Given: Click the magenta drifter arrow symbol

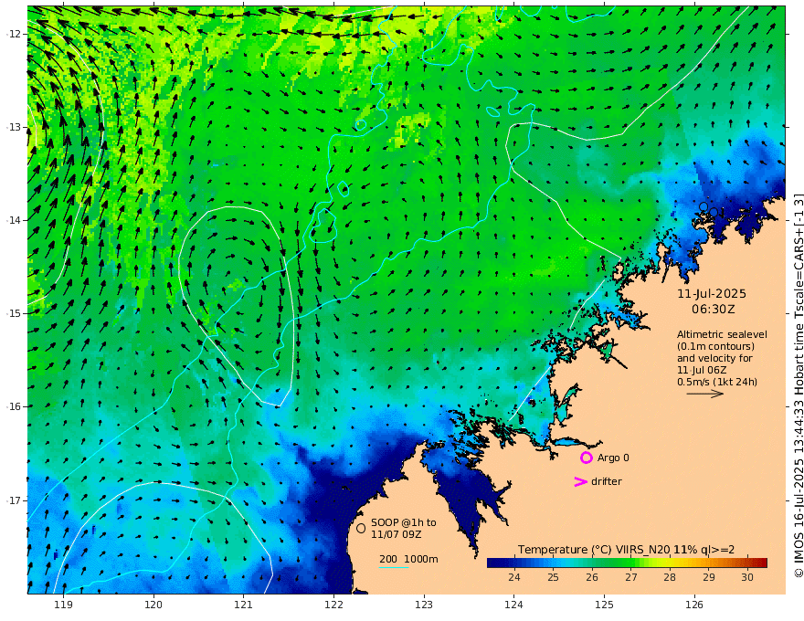Looking at the screenshot, I should coord(580,481).
